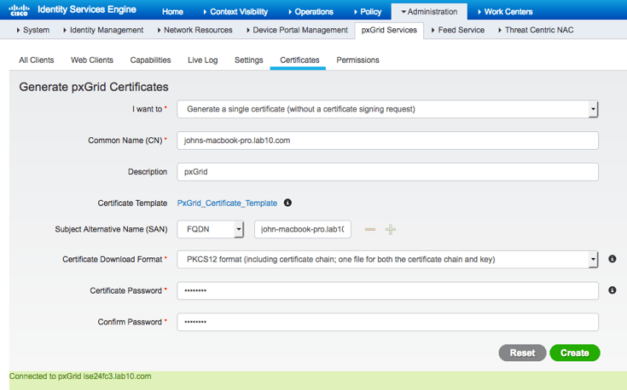The width and height of the screenshot is (627, 390).
Task: Select the pxGrid Services submenu tab
Action: pyautogui.click(x=389, y=30)
